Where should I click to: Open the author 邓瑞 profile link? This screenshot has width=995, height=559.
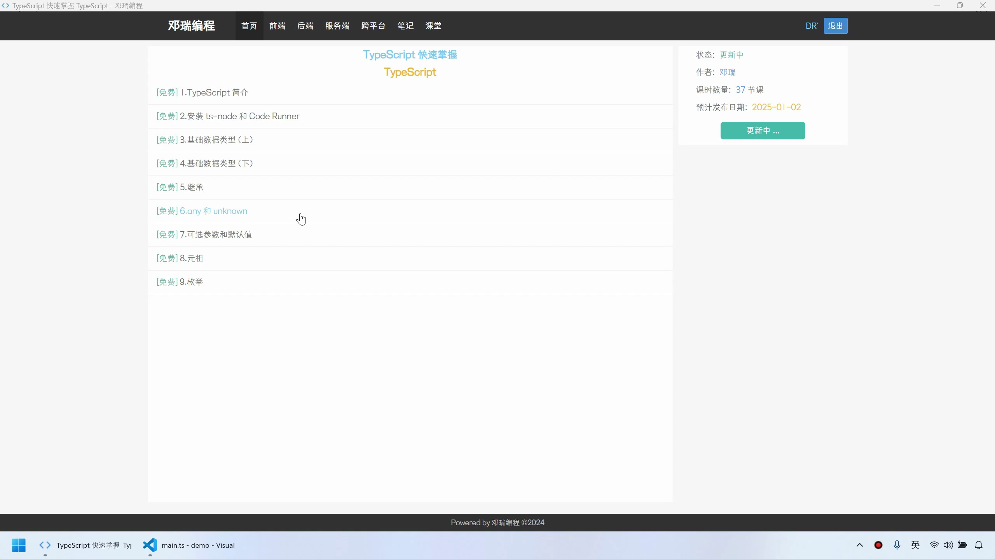click(726, 72)
